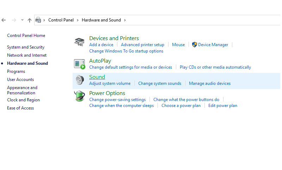Image resolution: width=282 pixels, height=170 pixels.
Task: Expand chevron after Control Panel breadcrumb
Action: tap(78, 20)
